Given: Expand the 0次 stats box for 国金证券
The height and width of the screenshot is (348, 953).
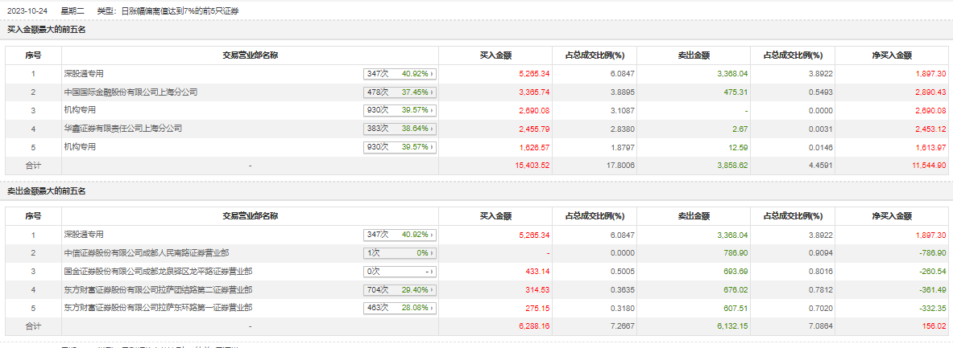Looking at the screenshot, I should pos(400,272).
